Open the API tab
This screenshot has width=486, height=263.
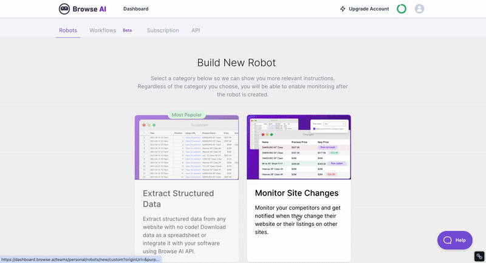(196, 30)
